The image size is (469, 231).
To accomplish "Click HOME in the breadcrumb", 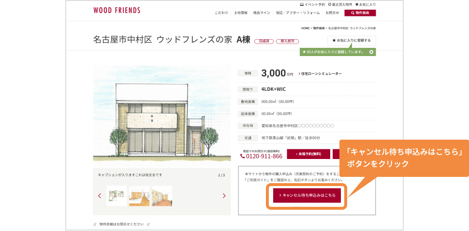I will pos(306,28).
